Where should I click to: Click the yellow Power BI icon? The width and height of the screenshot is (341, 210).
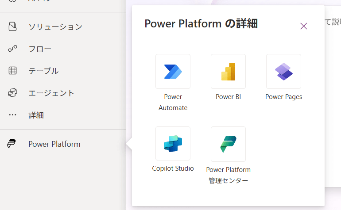228,71
